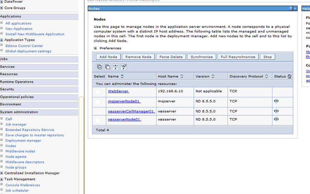Viewport: 310px width, 194px height.
Task: Open Job scheduler link
Action: point(17,191)
